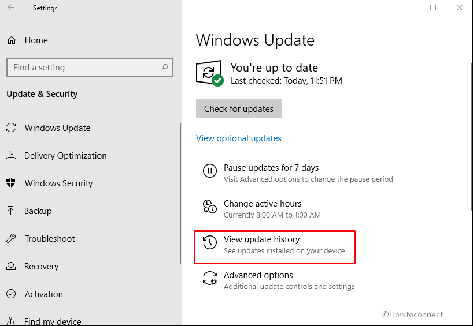Focus the Find a setting search box
Image resolution: width=473 pixels, height=326 pixels.
[x=90, y=68]
